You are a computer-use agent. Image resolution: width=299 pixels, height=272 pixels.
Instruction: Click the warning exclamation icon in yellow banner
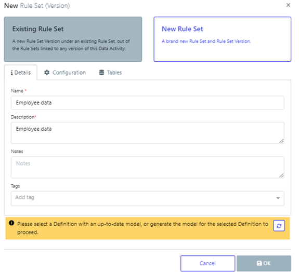coord(11,223)
